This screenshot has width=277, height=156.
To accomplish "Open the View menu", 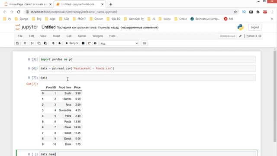I will point(43,36).
